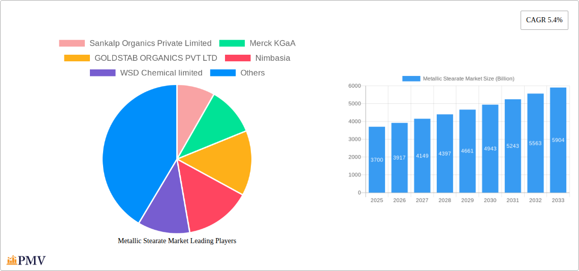Click the 2030 bar labeled 4943
The height and width of the screenshot is (271, 579).
click(490, 149)
